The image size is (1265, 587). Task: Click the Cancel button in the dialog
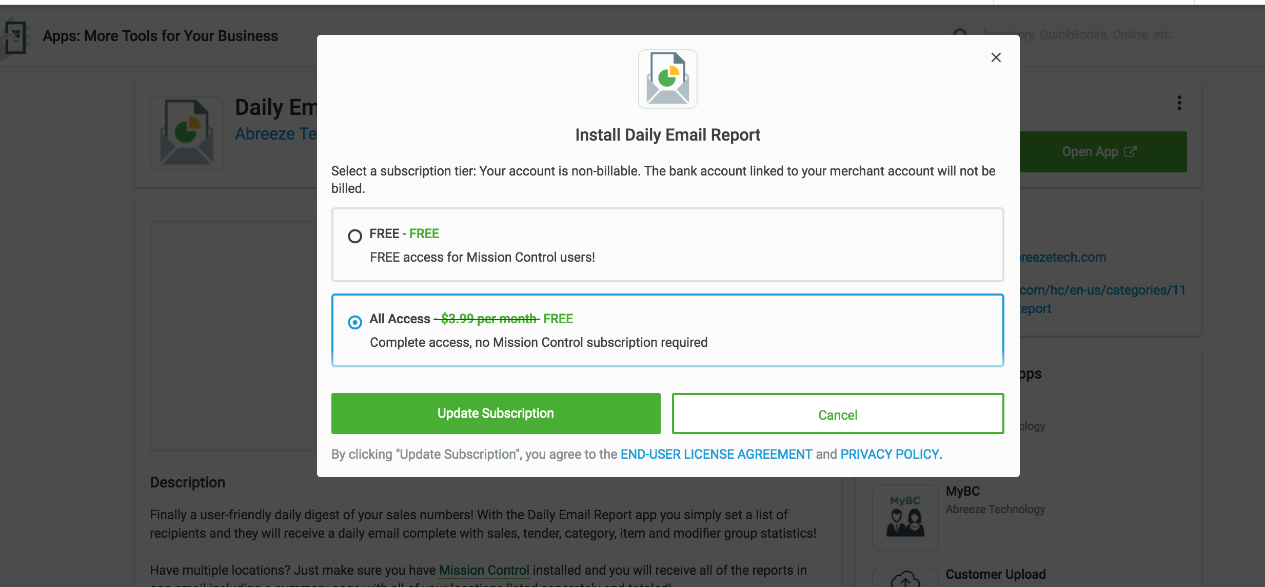click(838, 414)
